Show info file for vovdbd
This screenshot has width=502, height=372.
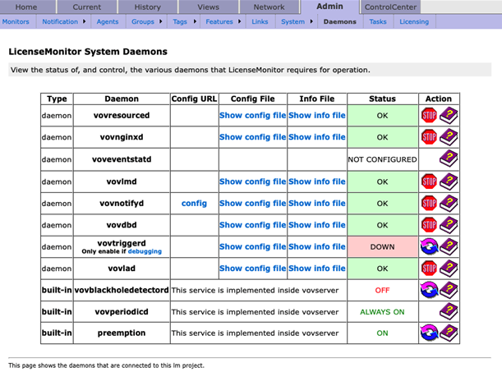(317, 225)
